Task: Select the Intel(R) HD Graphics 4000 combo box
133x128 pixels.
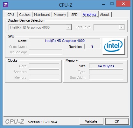Action: click(40, 27)
